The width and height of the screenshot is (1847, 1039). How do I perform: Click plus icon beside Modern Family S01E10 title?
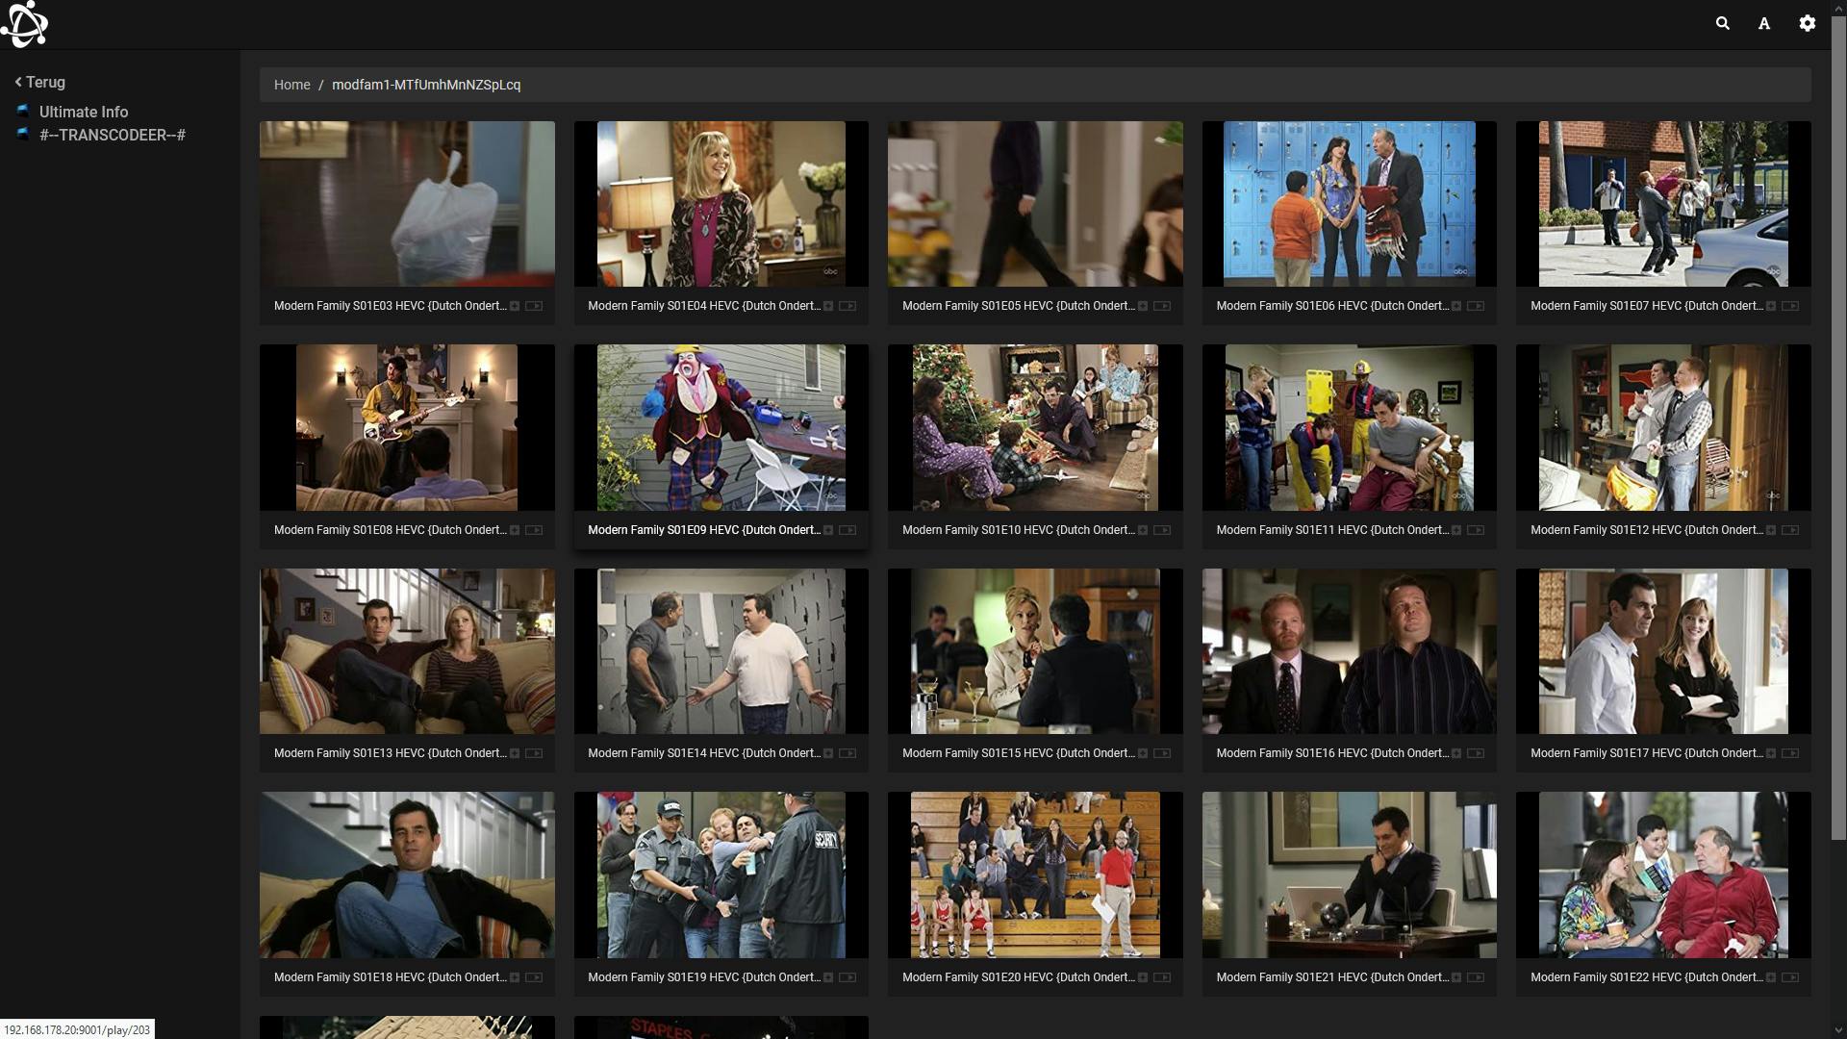tap(1143, 530)
